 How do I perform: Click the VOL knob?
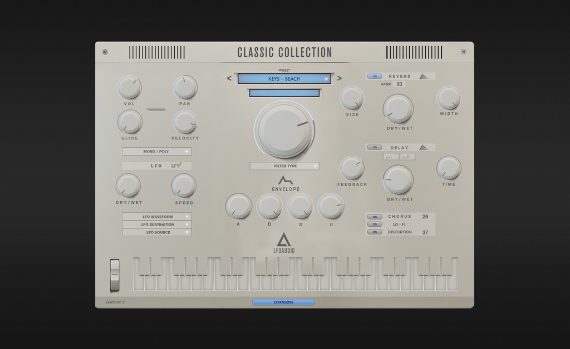[129, 87]
